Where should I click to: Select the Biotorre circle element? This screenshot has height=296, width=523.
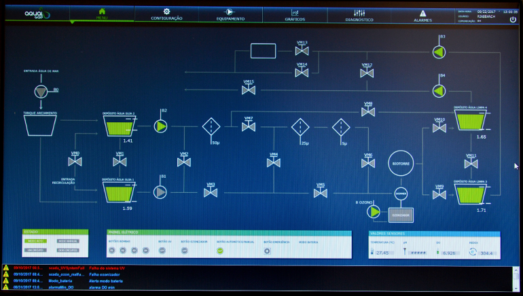pos(401,163)
